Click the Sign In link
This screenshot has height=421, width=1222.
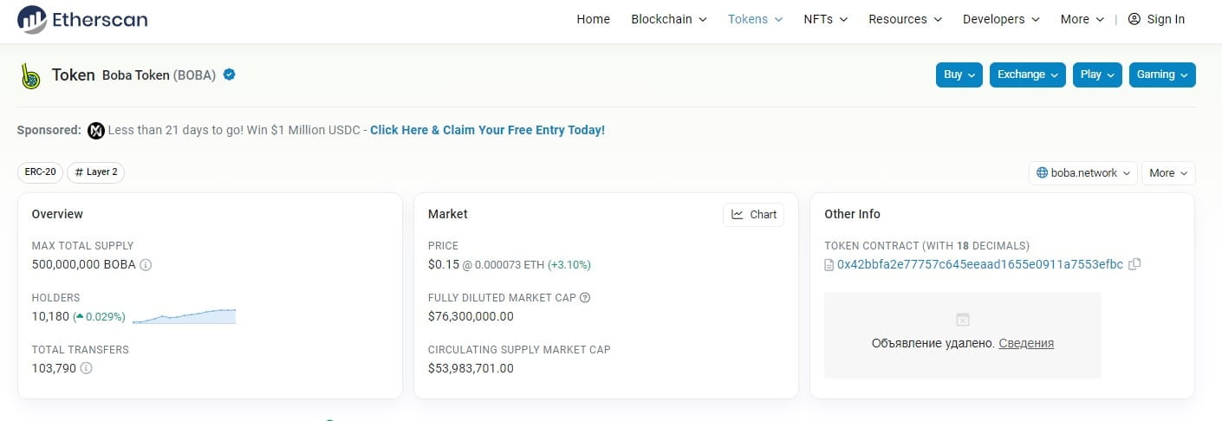[1157, 19]
